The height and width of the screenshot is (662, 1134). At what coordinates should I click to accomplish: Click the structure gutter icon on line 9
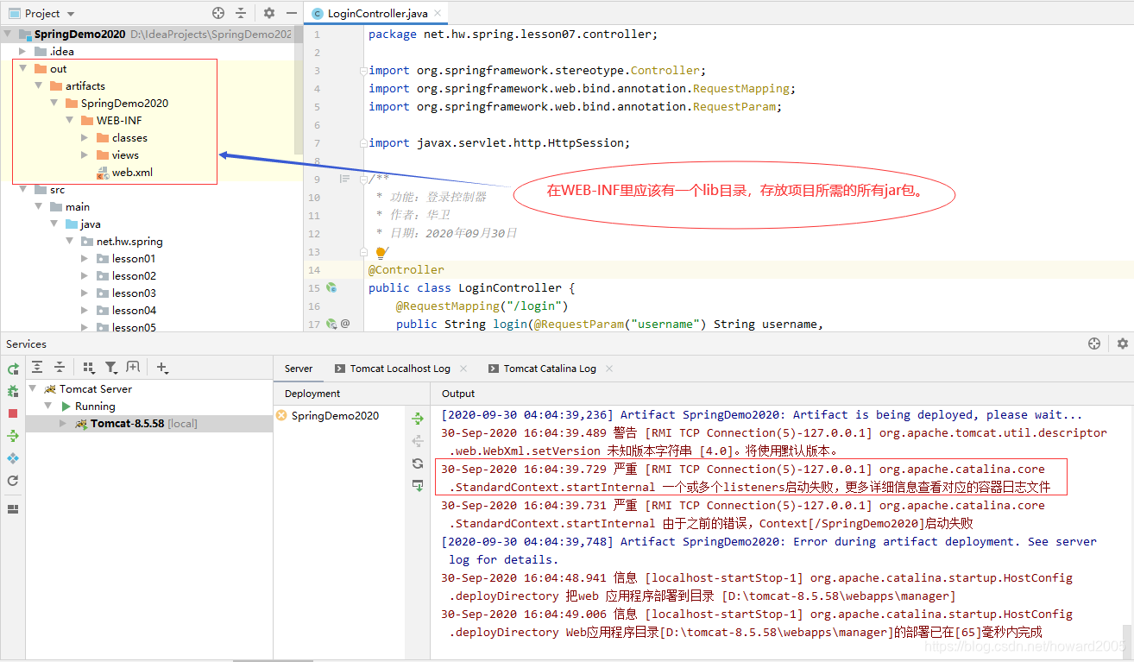pyautogui.click(x=344, y=179)
